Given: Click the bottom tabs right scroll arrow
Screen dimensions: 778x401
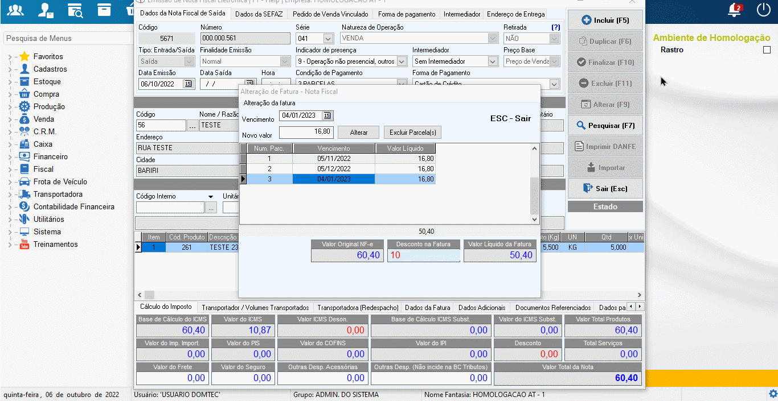Looking at the screenshot, I should pos(640,307).
